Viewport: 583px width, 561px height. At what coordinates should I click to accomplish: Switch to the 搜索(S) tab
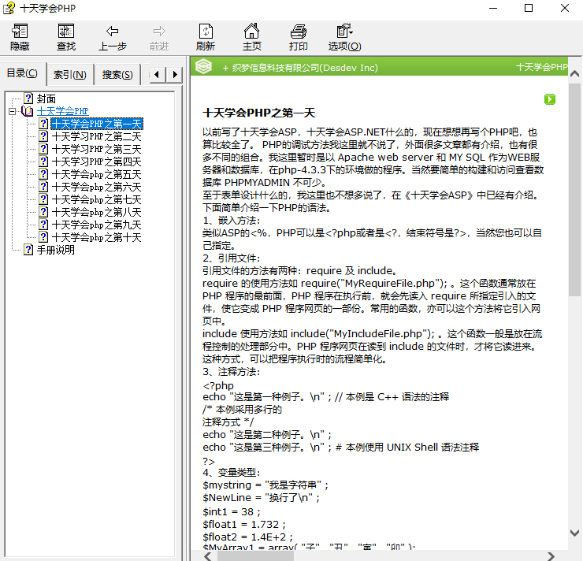click(x=117, y=75)
